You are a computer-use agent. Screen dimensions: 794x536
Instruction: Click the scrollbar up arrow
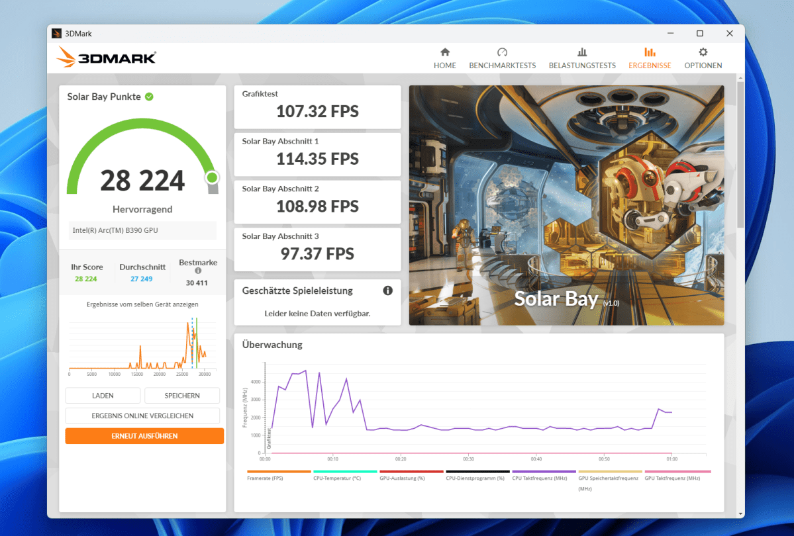tap(740, 78)
